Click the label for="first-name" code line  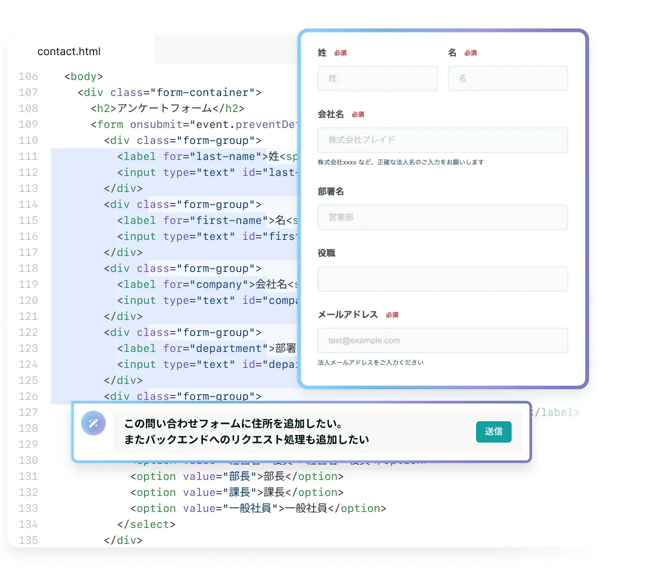pos(207,220)
